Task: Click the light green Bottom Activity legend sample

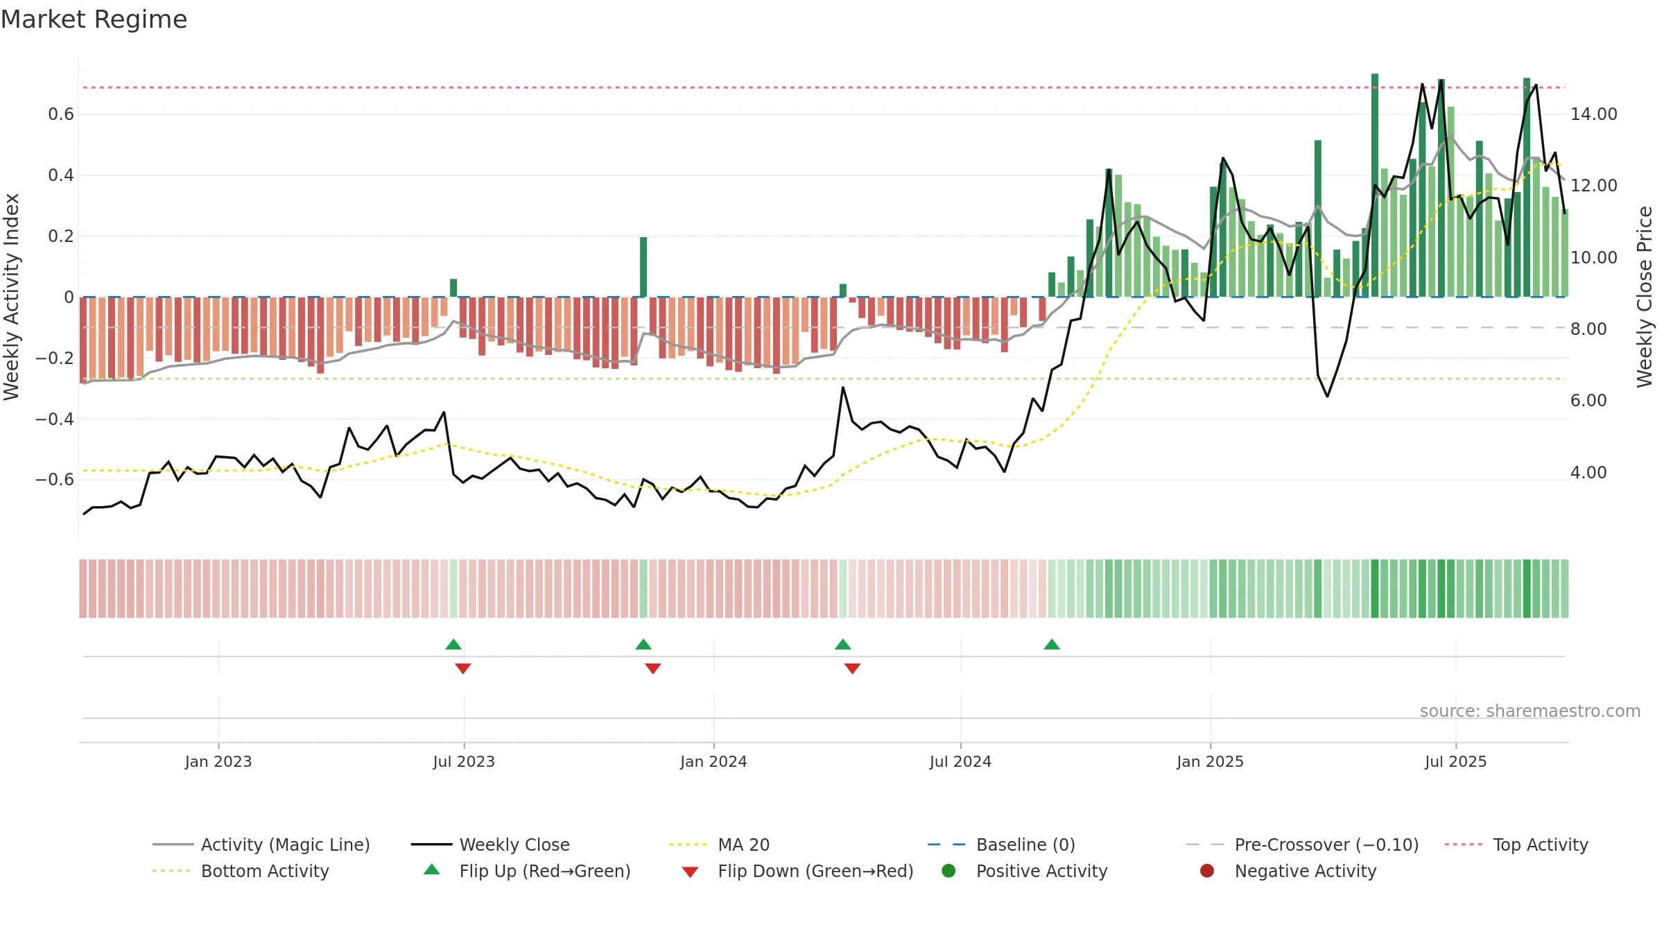Action: [171, 871]
